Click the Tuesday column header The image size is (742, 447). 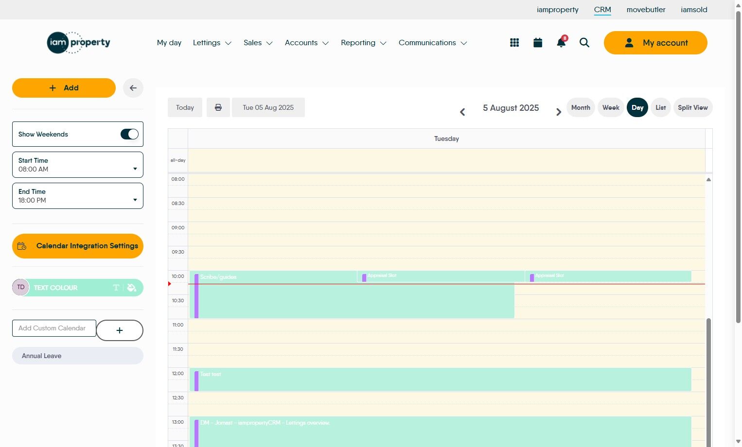pos(446,138)
